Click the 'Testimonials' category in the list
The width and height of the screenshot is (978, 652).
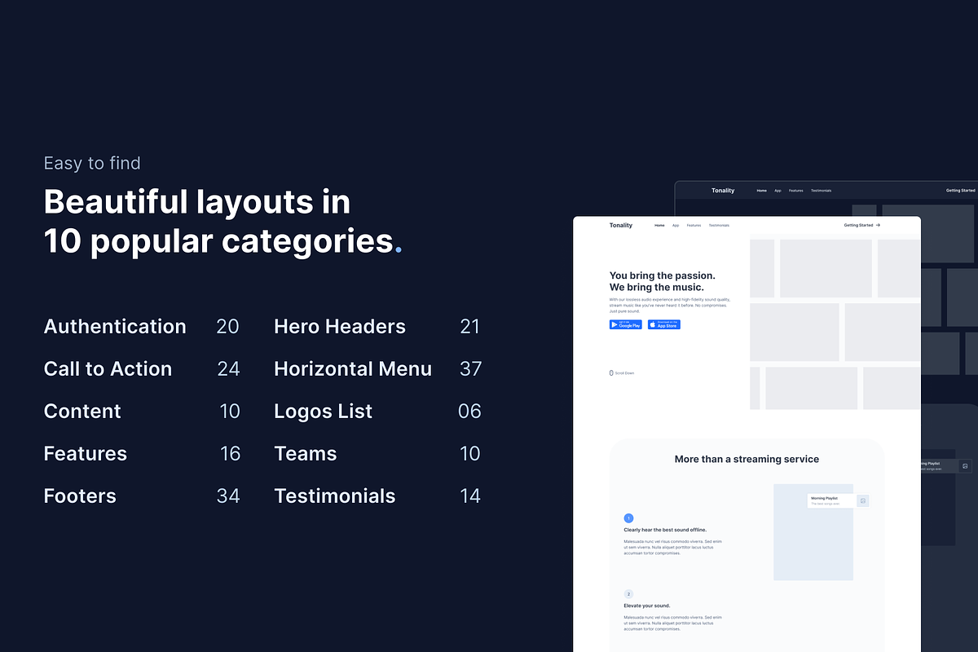tap(335, 496)
